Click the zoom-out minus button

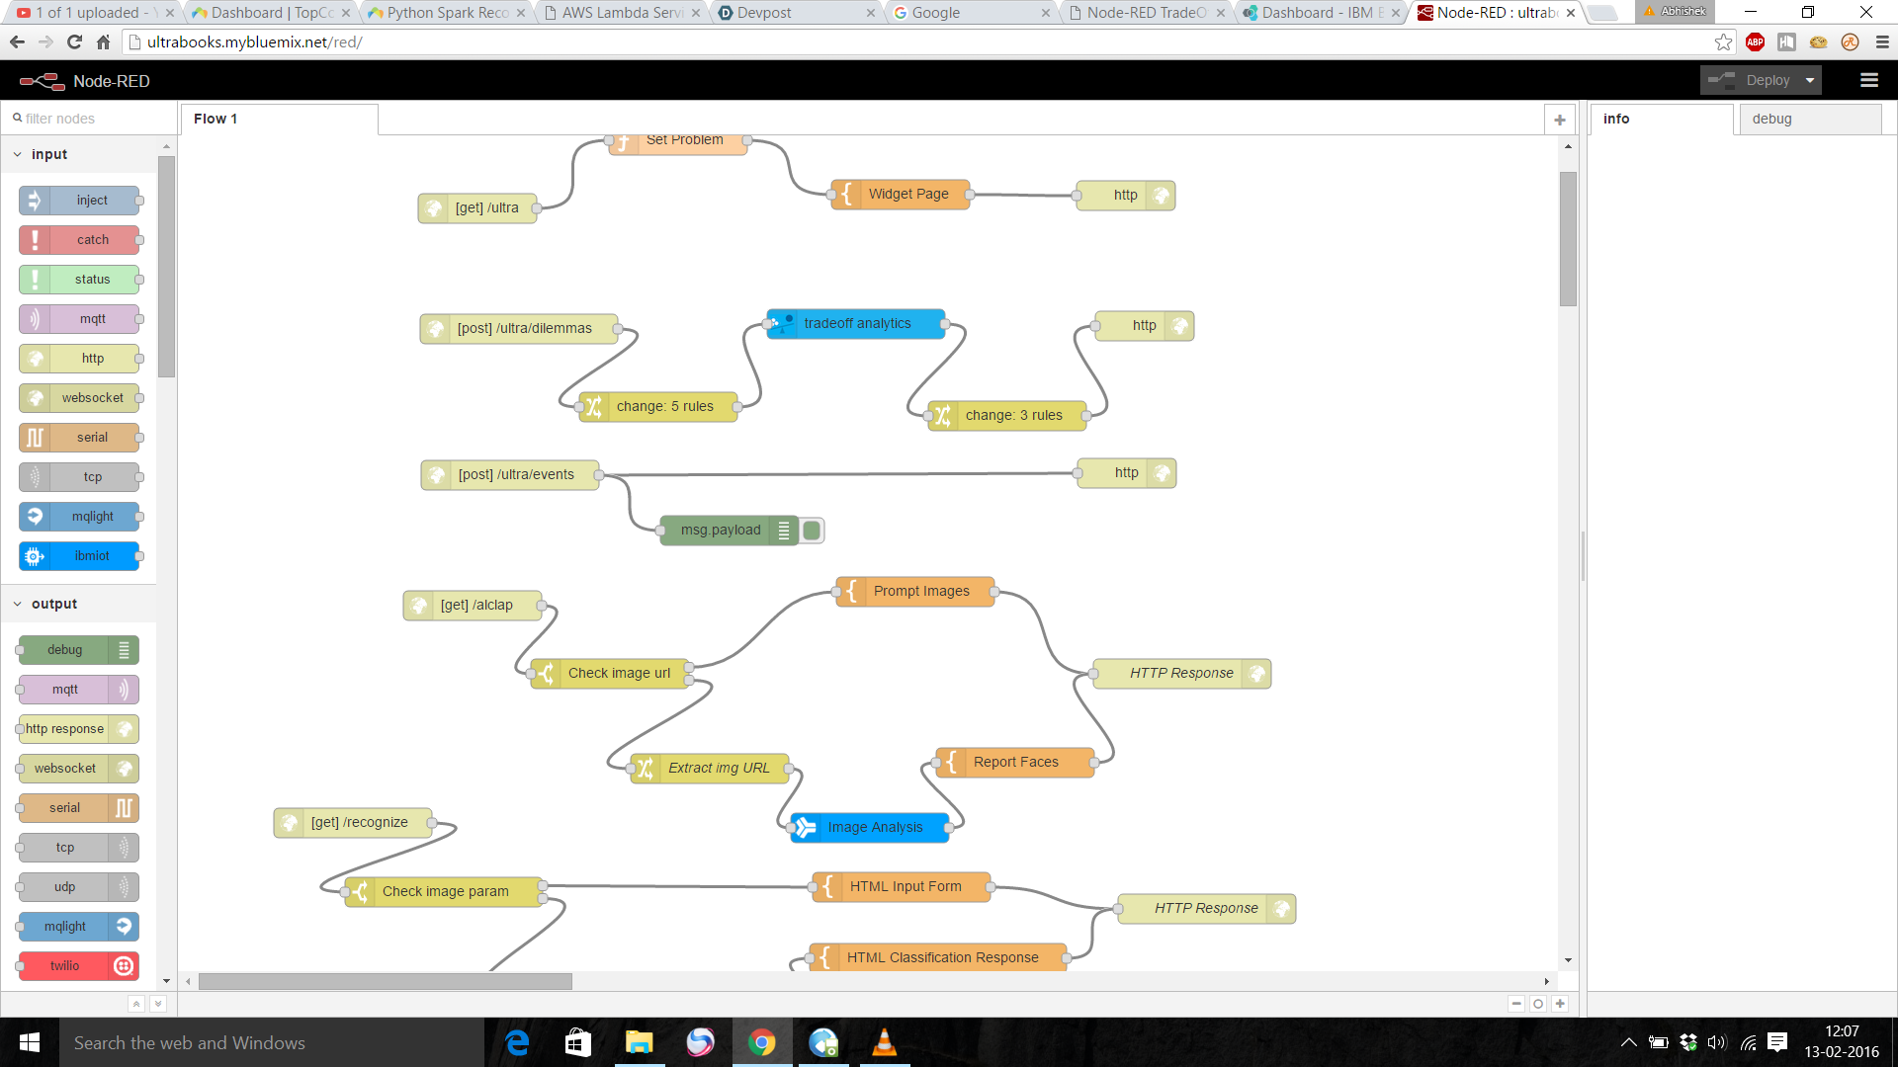[1516, 1004]
